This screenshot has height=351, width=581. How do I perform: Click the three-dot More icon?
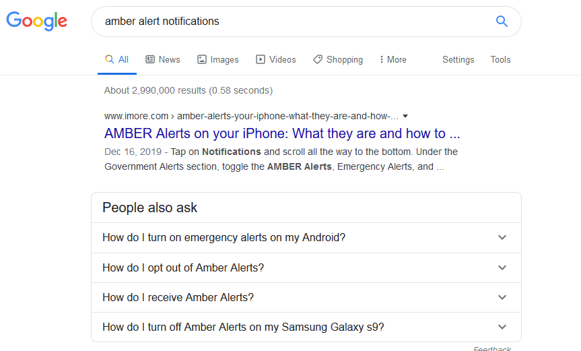click(382, 59)
